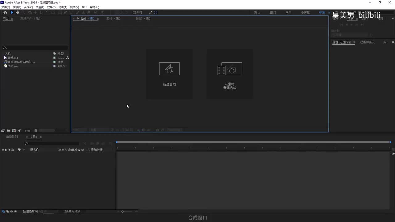Select the 标准 workspace
The image size is (395, 222).
coord(322,13)
